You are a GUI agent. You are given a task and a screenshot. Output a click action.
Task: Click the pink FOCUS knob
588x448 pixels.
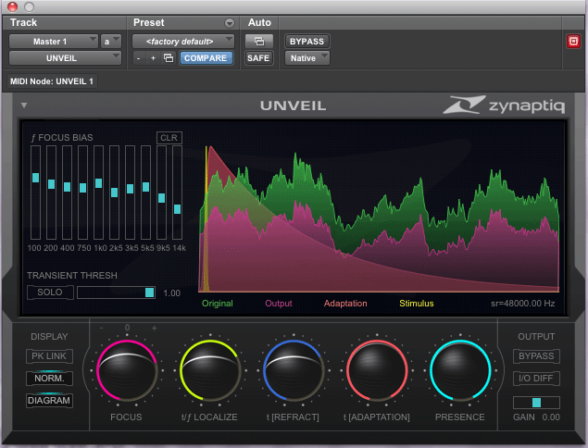click(127, 370)
